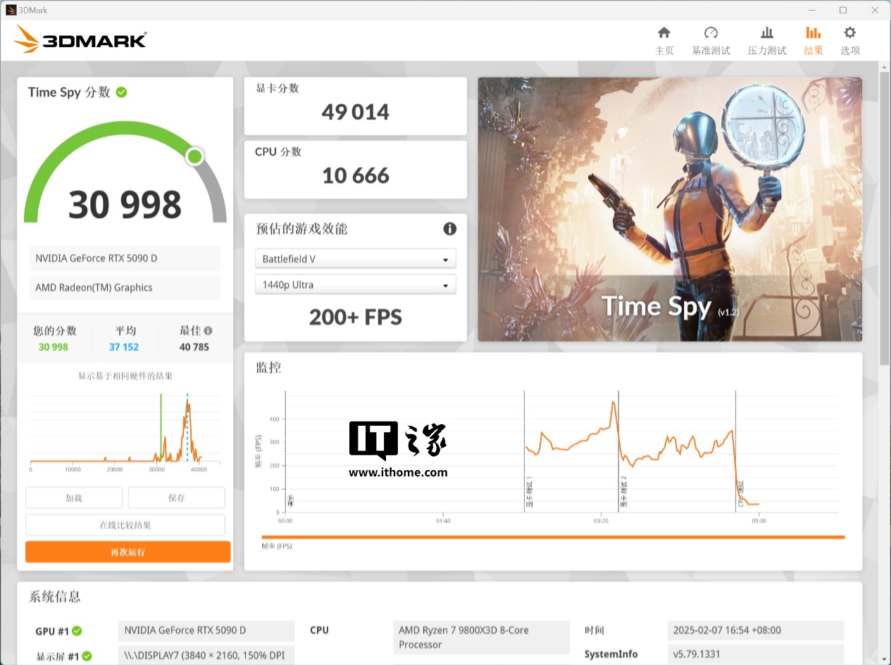Viewport: 891px width, 665px height.
Task: Click the 保存 (Save) button
Action: 176,498
